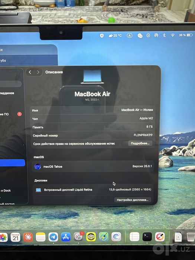195x260 pixels.
Task: Open the Bluetooth menu bar icon
Action: click(164, 35)
